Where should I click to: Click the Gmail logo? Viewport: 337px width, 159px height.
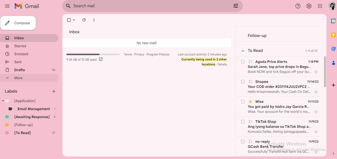[27, 6]
